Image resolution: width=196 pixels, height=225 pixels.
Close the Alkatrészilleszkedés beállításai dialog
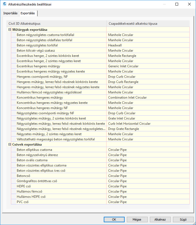(x=189, y=4)
